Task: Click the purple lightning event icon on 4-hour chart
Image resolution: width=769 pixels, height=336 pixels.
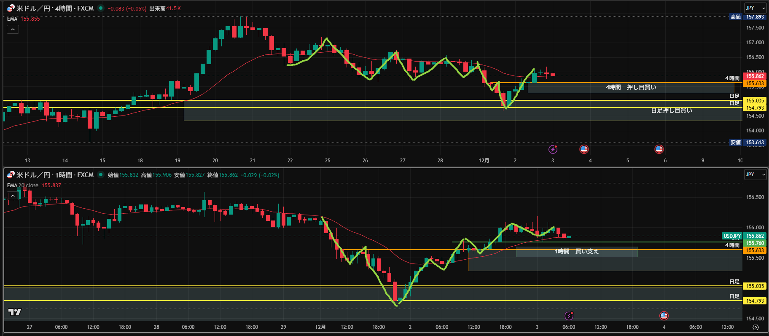Action: pyautogui.click(x=553, y=149)
